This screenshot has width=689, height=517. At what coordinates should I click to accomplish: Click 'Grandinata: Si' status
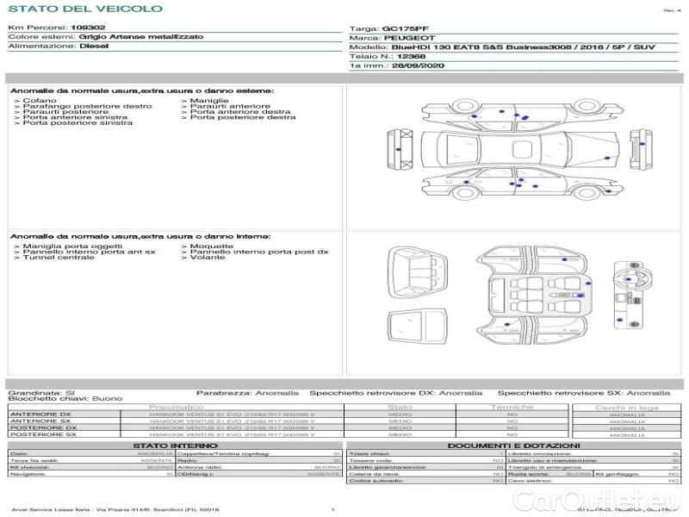click(x=41, y=393)
